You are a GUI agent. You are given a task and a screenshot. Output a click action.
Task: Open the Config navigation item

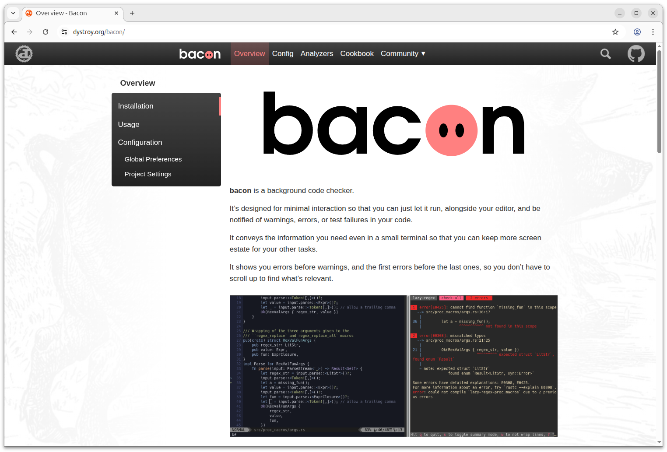click(283, 53)
